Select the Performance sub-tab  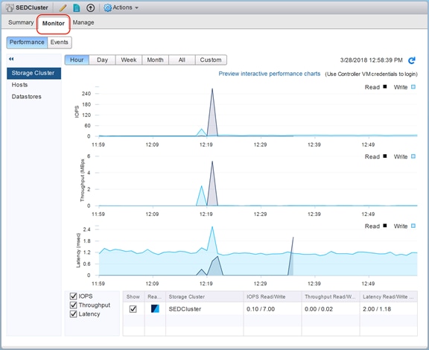27,42
